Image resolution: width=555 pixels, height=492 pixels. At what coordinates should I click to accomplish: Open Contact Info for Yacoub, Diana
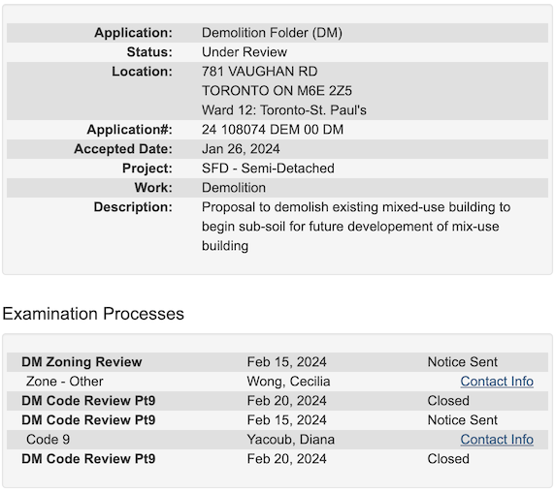click(497, 440)
